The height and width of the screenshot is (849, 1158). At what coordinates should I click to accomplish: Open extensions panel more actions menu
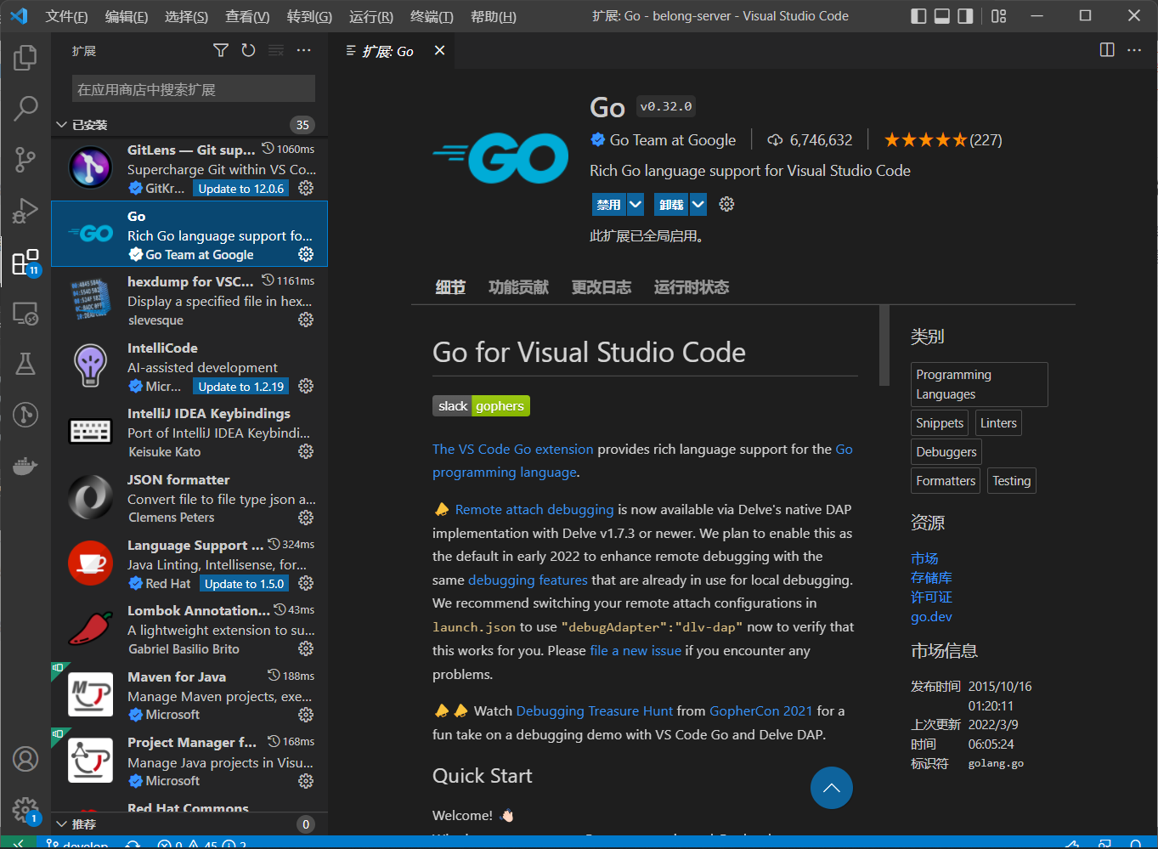click(303, 51)
